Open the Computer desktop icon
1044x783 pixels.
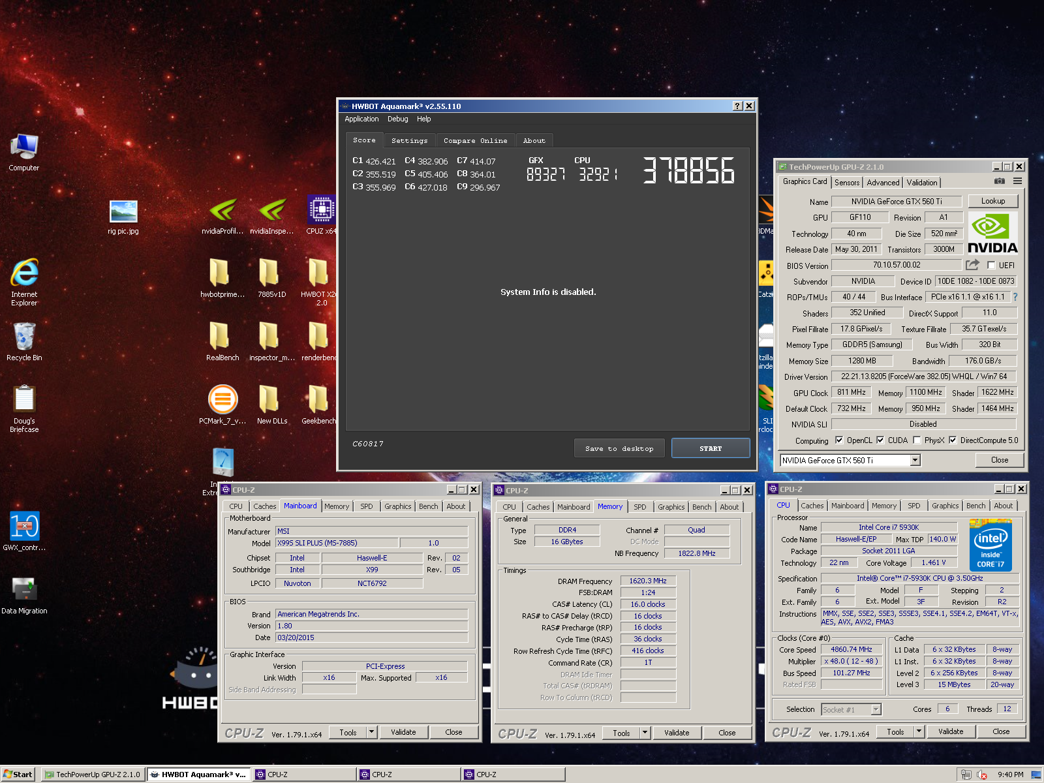24,153
